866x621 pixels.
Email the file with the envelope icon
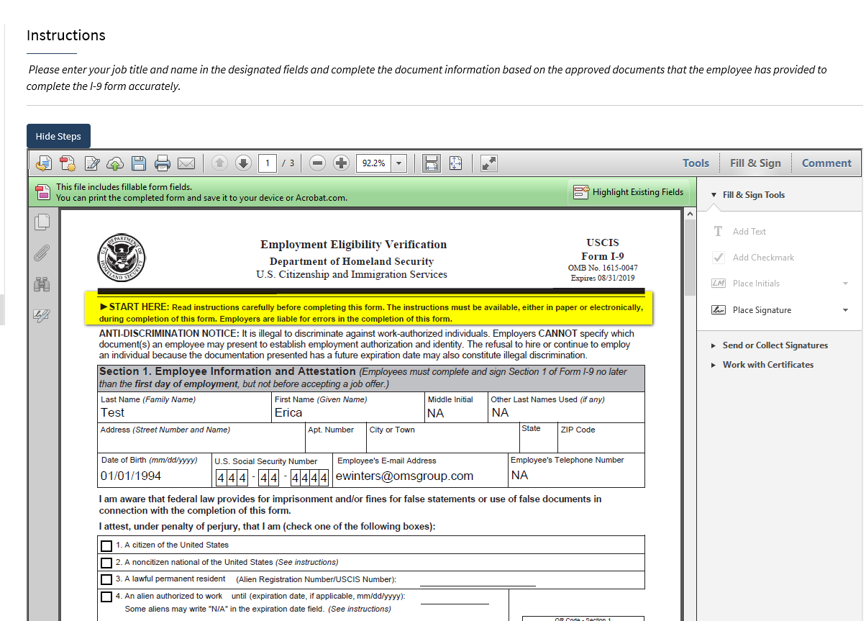(x=186, y=163)
